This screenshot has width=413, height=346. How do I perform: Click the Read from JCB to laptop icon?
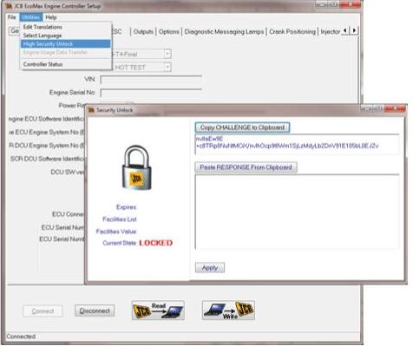tap(158, 310)
